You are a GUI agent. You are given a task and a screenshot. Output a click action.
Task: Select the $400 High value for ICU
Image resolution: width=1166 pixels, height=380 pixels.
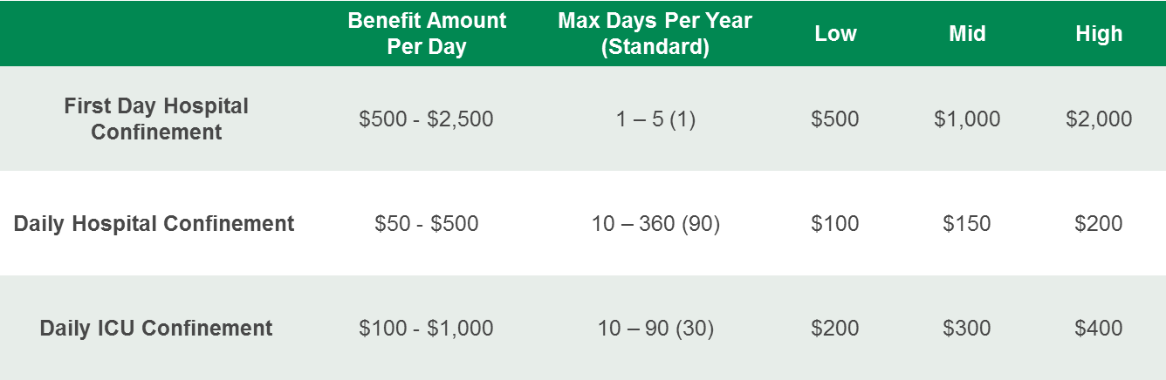click(x=1099, y=328)
